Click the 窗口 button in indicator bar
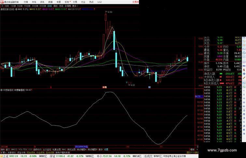246x158 pixels. coord(8,150)
